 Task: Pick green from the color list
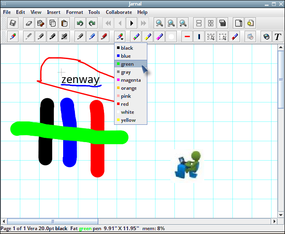click(x=131, y=64)
